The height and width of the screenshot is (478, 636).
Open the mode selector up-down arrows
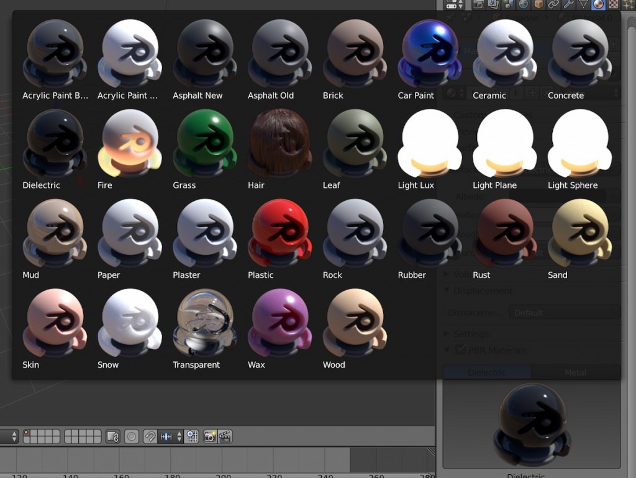point(14,436)
